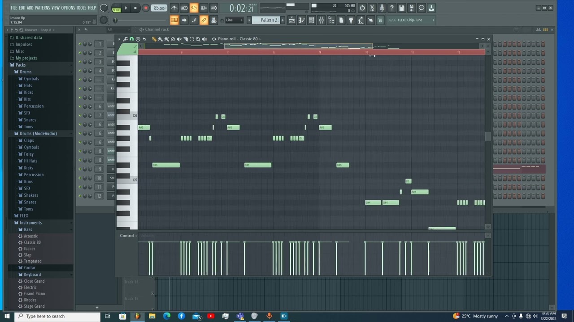Open the FILE menu
The height and width of the screenshot is (322, 574).
pyautogui.click(x=14, y=8)
